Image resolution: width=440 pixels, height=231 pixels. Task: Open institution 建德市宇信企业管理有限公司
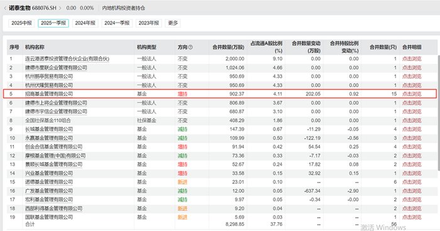click(x=56, y=112)
